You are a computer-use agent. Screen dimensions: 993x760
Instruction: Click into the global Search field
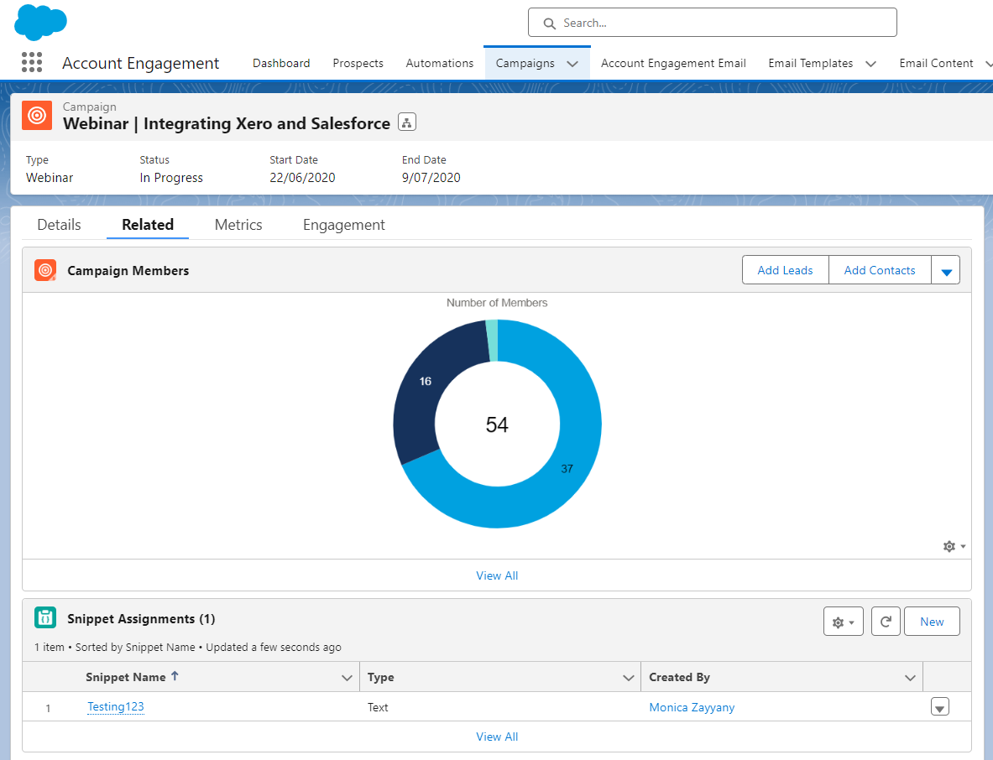[712, 23]
